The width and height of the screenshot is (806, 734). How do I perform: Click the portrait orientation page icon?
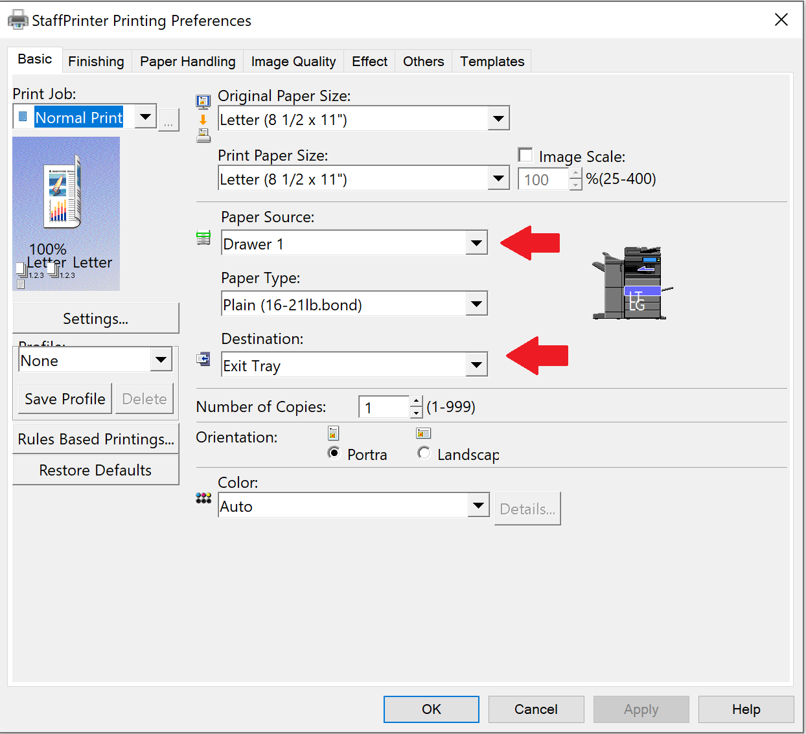333,433
